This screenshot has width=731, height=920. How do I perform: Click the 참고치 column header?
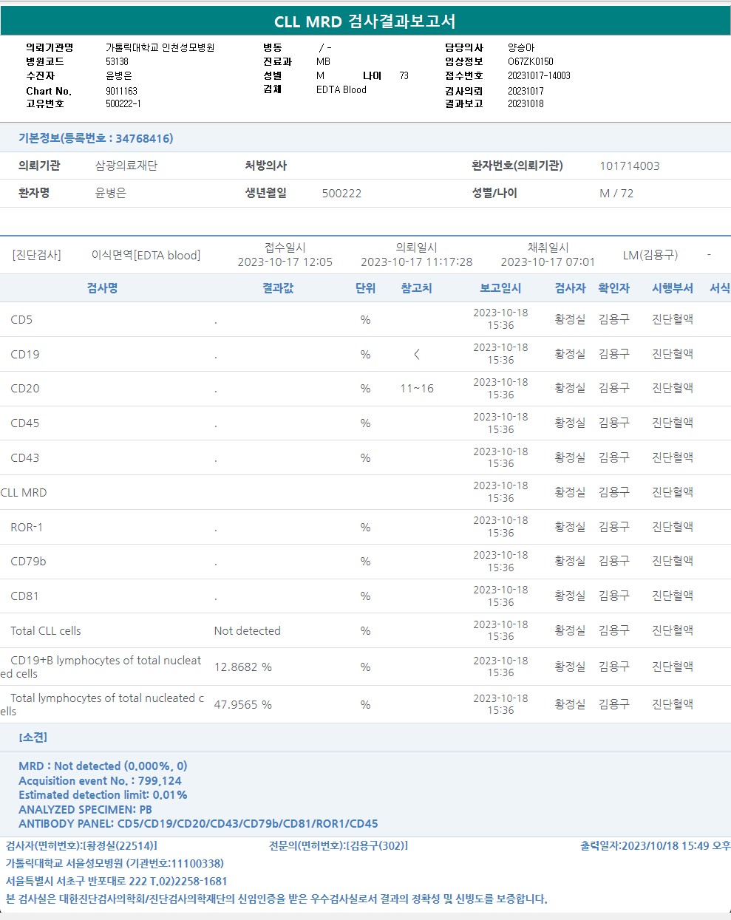coord(416,288)
